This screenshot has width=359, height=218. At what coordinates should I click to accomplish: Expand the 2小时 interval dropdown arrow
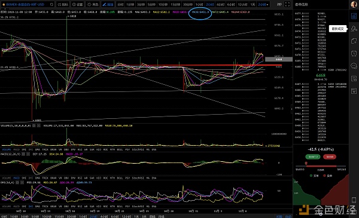click(x=267, y=5)
